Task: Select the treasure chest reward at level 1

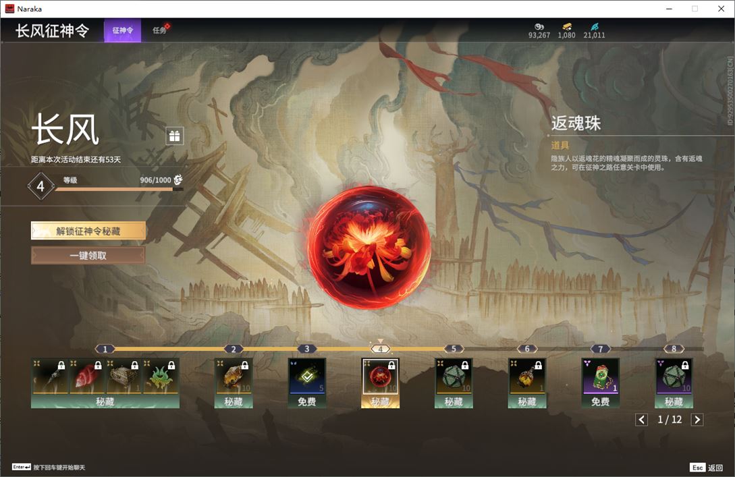Action: point(124,376)
